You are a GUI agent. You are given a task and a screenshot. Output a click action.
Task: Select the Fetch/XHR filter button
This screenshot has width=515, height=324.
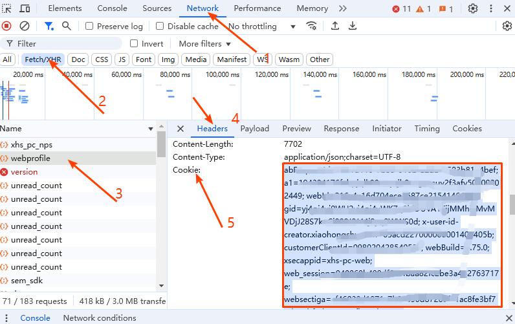pos(42,59)
